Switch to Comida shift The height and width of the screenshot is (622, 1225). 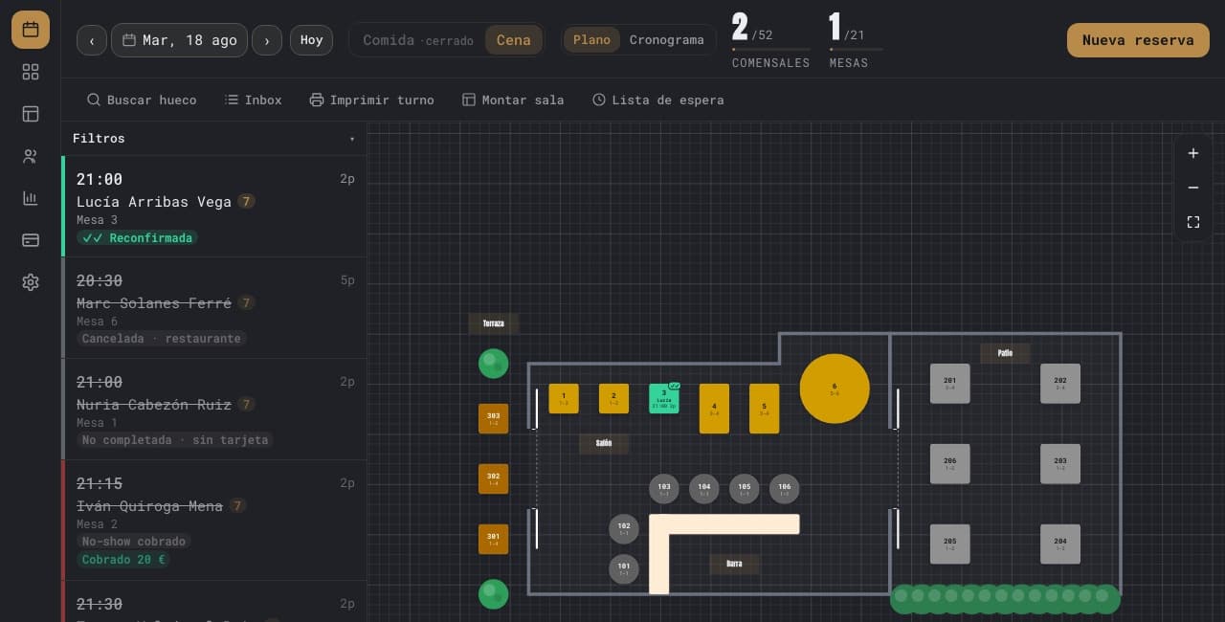click(417, 40)
